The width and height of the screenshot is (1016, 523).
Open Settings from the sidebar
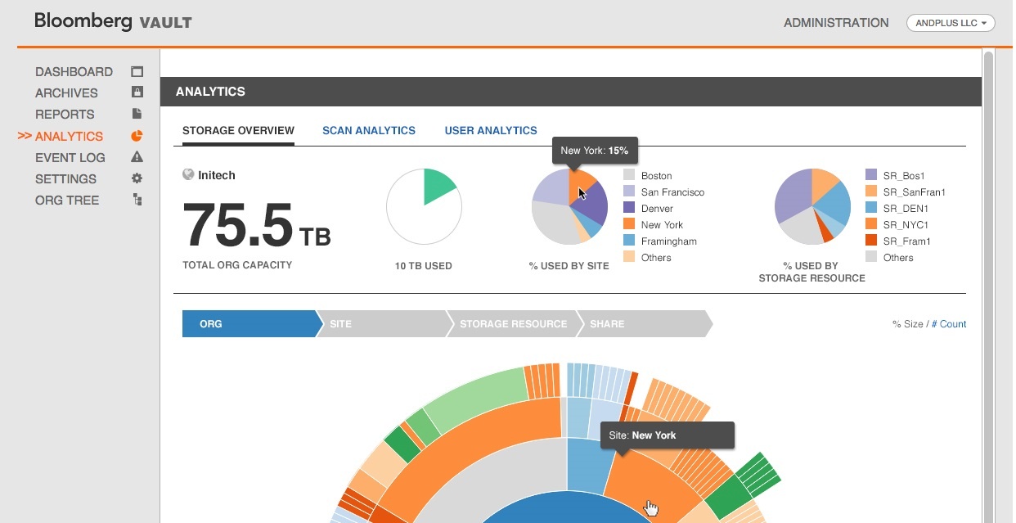coord(65,178)
